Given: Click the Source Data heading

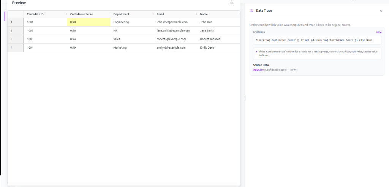Looking at the screenshot, I should (x=261, y=65).
